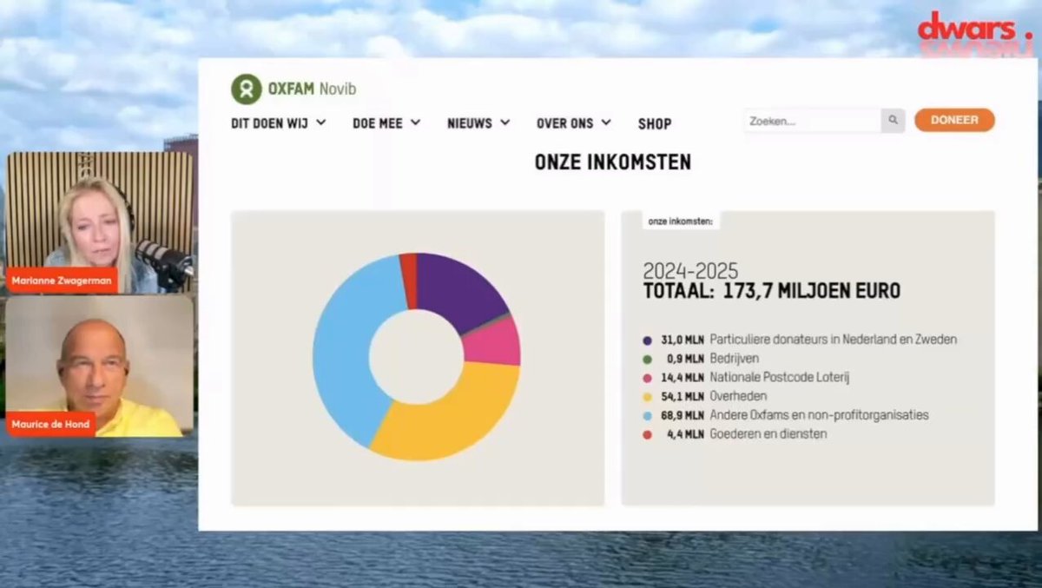The height and width of the screenshot is (588, 1042).
Task: Click the '68,9 MLN' value
Action: 683,416
